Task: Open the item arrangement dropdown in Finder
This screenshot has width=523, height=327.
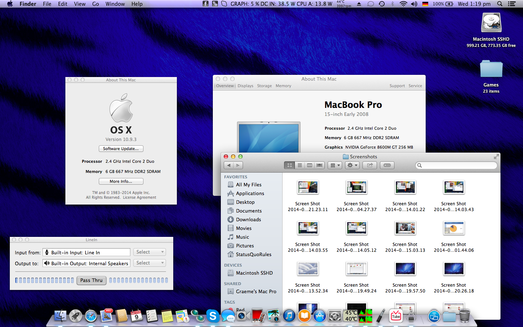Action: point(335,165)
